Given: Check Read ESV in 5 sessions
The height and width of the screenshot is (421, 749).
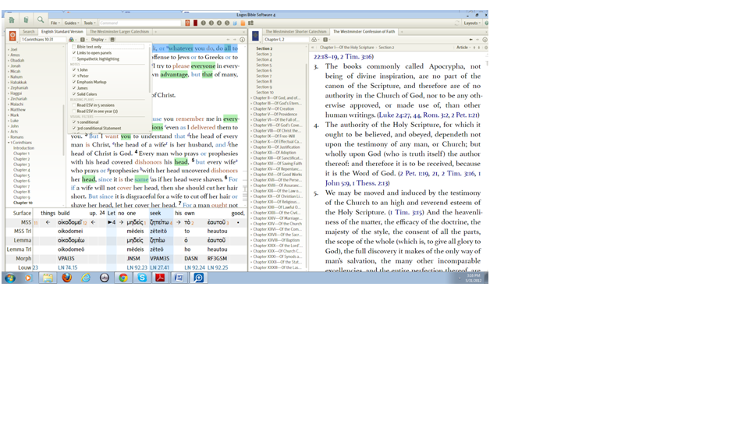Looking at the screenshot, I should 74,105.
